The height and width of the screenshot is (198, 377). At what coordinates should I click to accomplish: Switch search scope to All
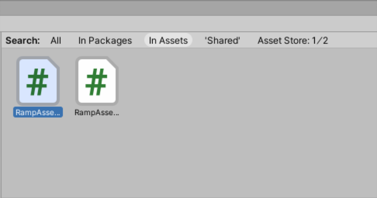[x=56, y=41]
